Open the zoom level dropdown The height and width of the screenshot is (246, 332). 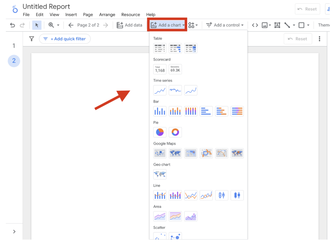[54, 25]
